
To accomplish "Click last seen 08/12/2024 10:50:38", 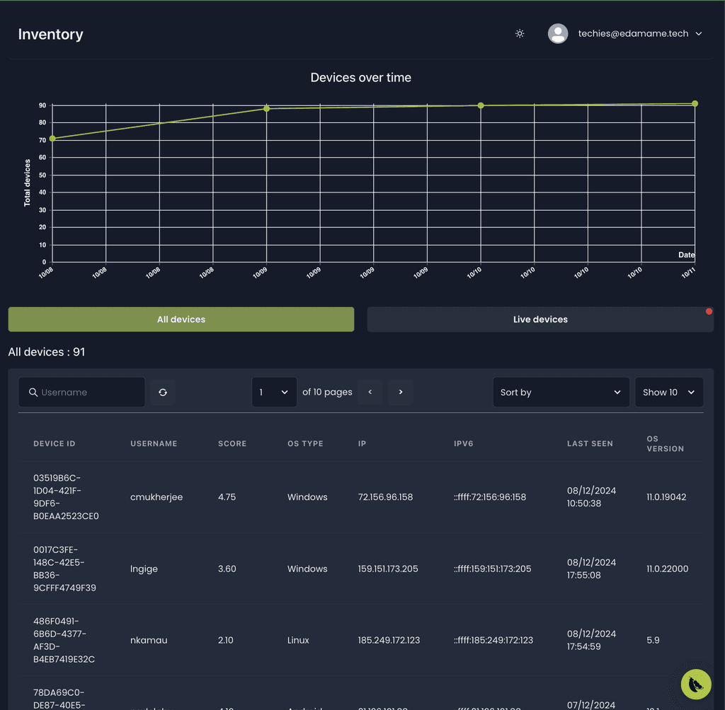I will (591, 497).
